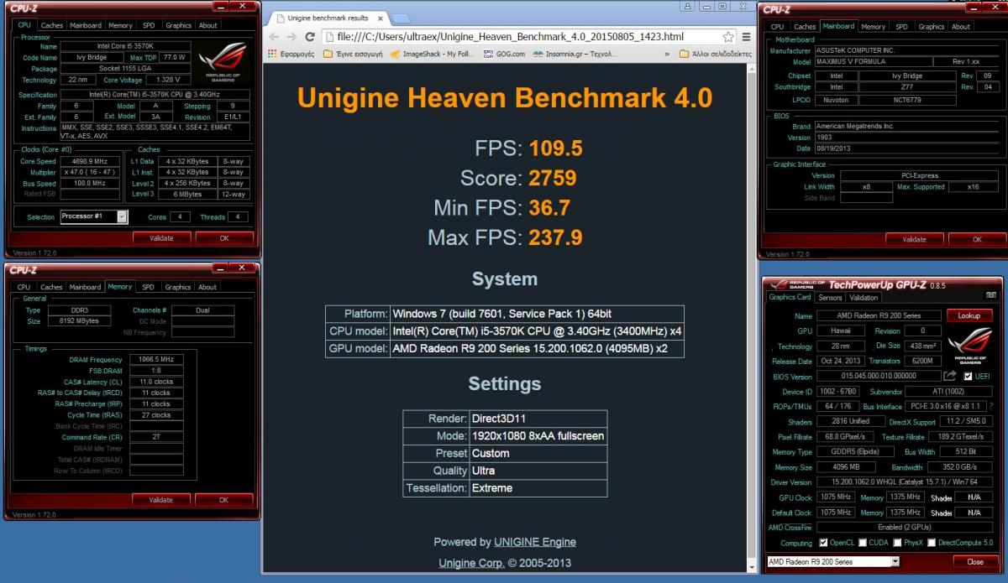Open the Έγινε εισαγωγή bookmarks folder
This screenshot has width=1008, height=583.
(x=353, y=54)
